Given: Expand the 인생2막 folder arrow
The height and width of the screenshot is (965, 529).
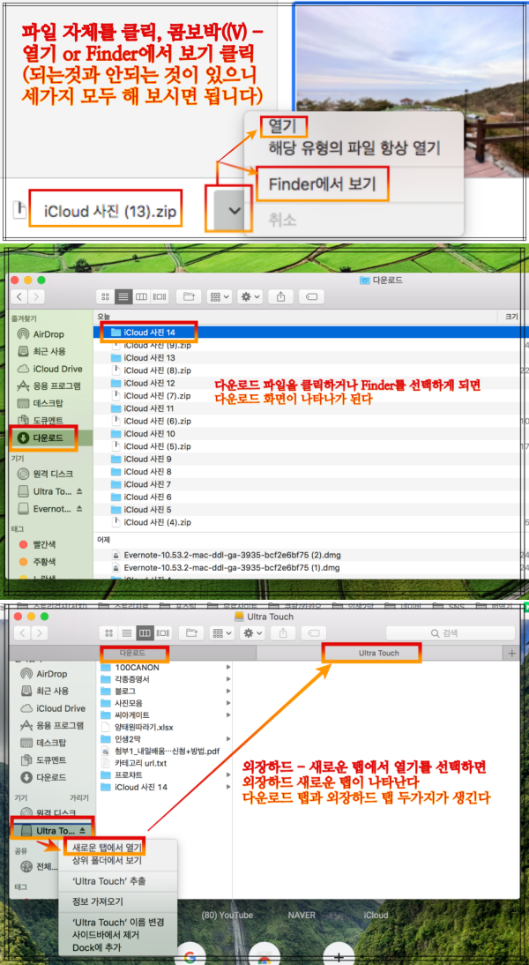Looking at the screenshot, I should click(x=228, y=738).
